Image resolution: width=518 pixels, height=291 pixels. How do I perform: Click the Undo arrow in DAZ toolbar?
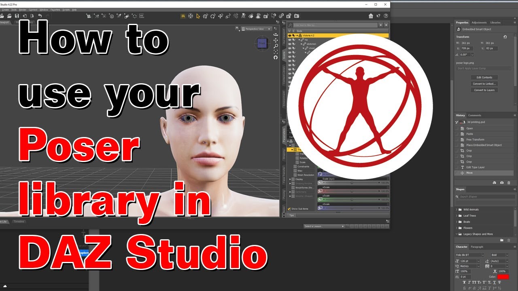(40, 16)
